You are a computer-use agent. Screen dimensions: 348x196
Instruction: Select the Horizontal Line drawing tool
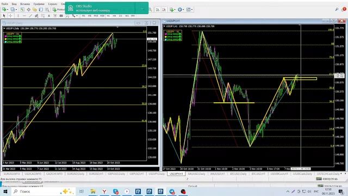click(x=24, y=16)
